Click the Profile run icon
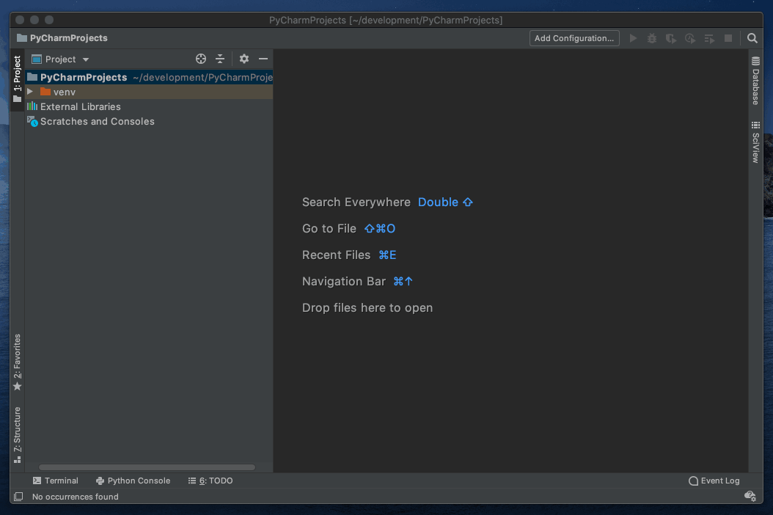Screen dimensions: 773x515 (x=689, y=38)
